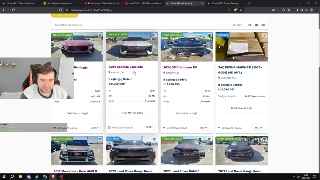Click the Cadillac Escalade photo thumbnail
This screenshot has height=180, width=320.
[x=132, y=46]
